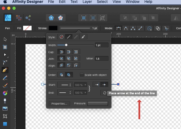Select the Move tool arrow
Viewport: 181px width, 129px height.
click(x=5, y=40)
